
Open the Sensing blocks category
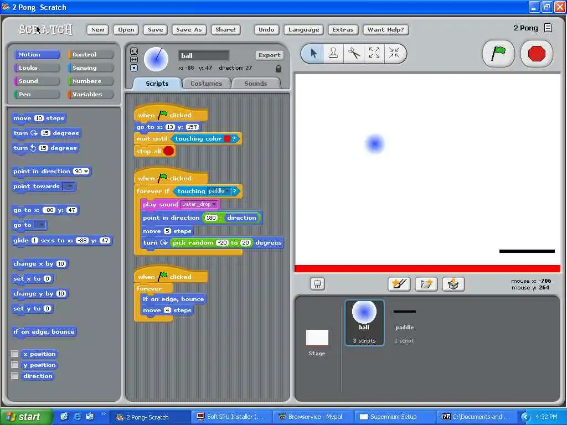coord(90,68)
